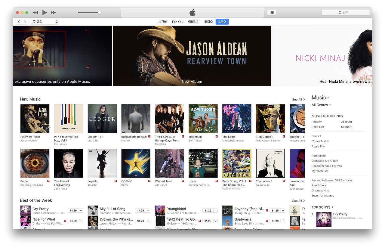The image size is (385, 248).
Task: Click the Wasted Talent album title
Action: coord(164,181)
